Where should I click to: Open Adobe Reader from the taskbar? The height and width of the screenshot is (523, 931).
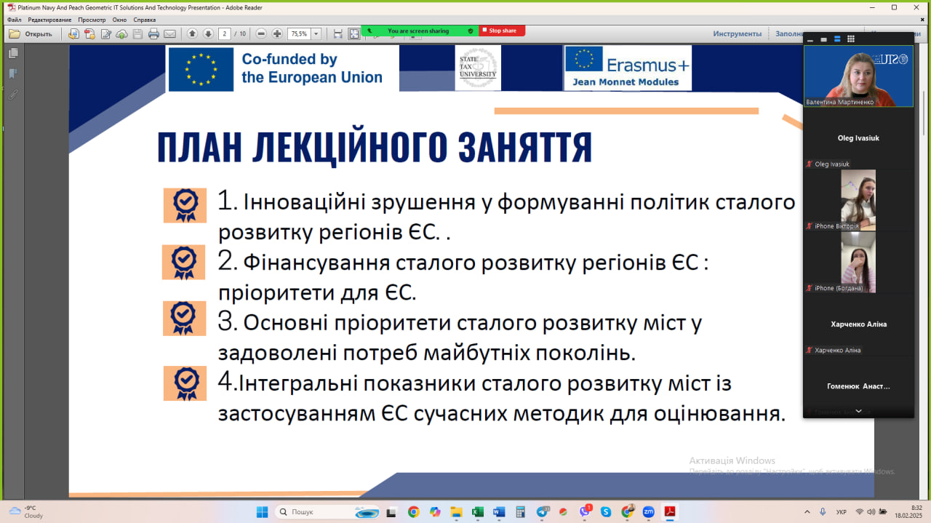pyautogui.click(x=669, y=512)
